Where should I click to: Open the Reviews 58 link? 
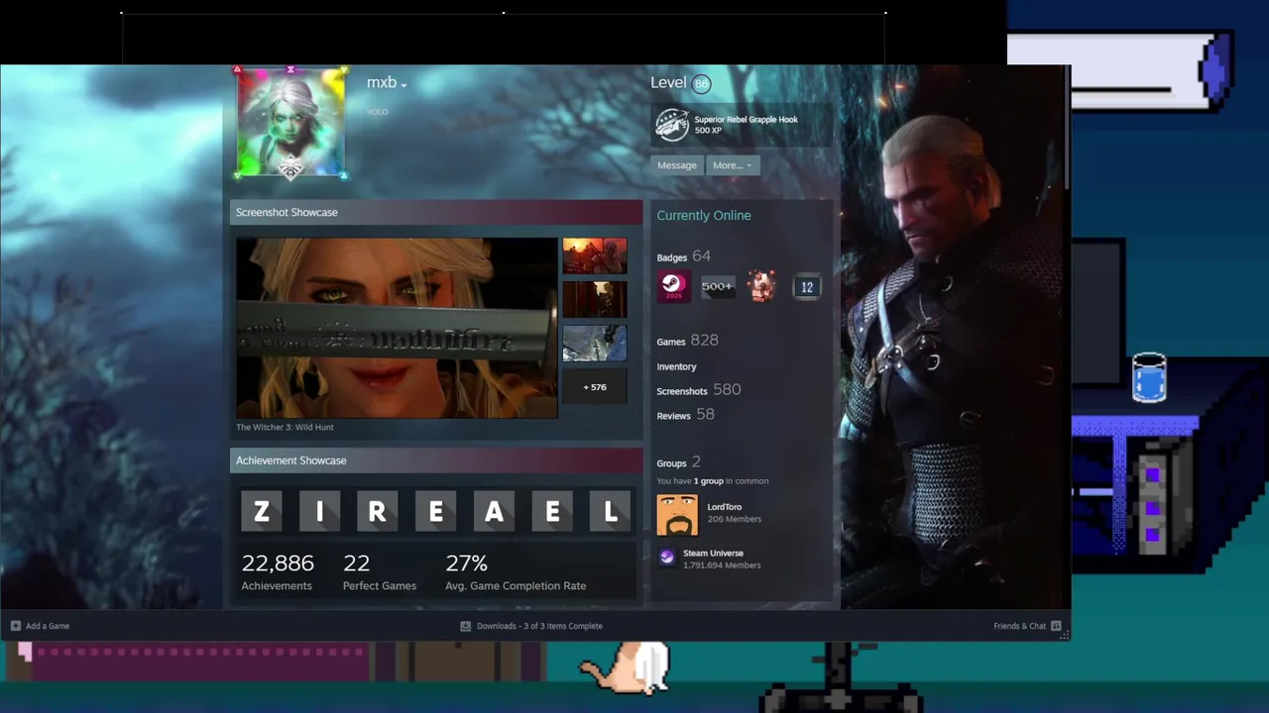click(x=685, y=415)
